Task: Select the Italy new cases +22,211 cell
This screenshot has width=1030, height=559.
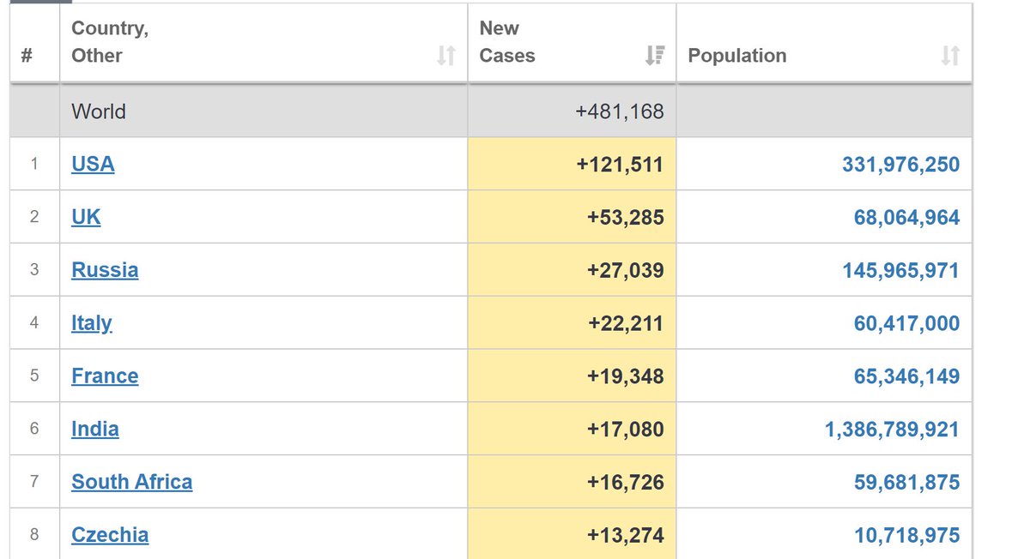Action: [572, 323]
